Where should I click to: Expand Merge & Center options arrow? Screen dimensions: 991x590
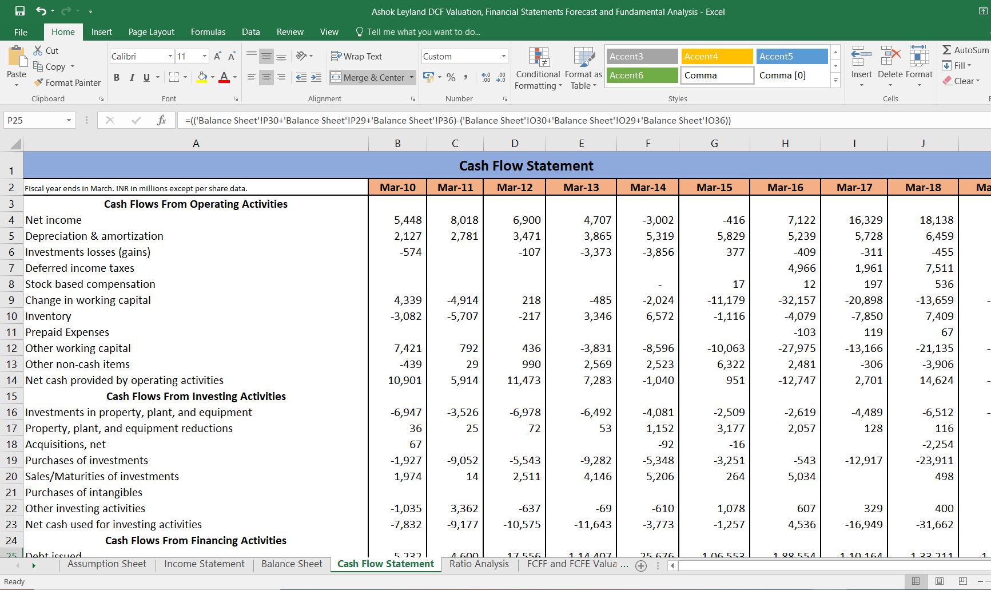point(412,77)
